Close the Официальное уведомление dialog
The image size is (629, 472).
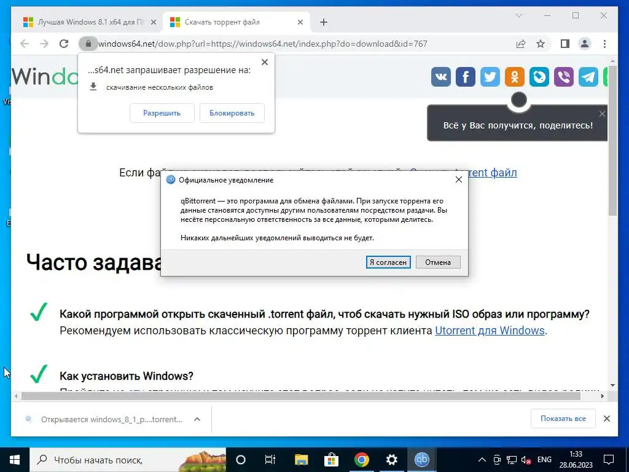pyautogui.click(x=459, y=180)
